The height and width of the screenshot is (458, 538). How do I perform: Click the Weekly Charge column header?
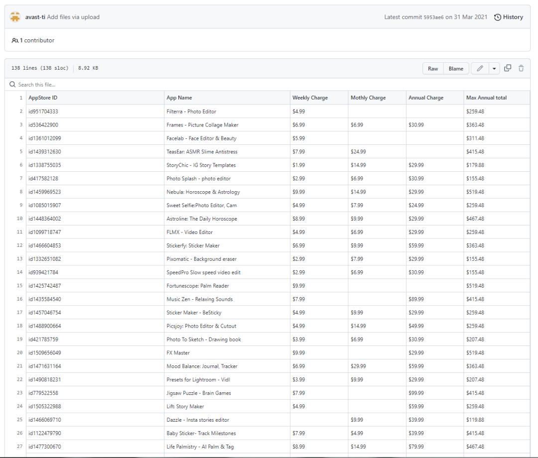click(x=310, y=98)
